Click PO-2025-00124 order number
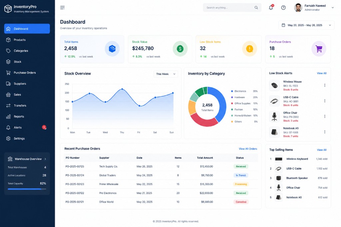Screen dimensions: 341x227 coord(75,175)
